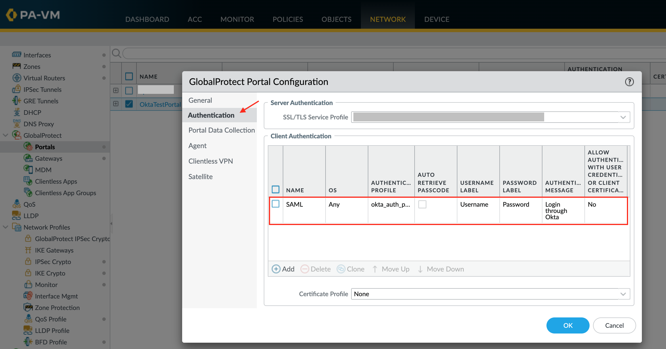Viewport: 666px width, 349px height.
Task: Click the Gateways icon under GlobalProtect
Action: click(x=28, y=158)
